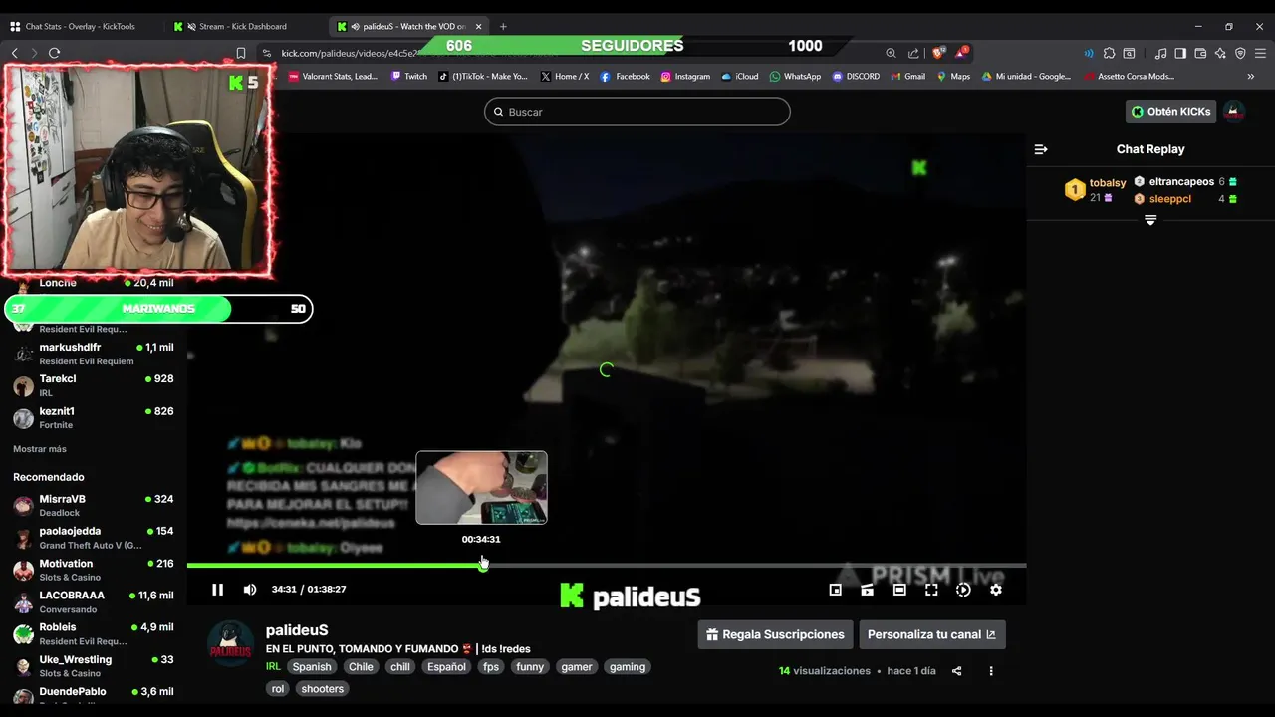Bookmark this page icon in address bar
Screen dimensions: 1275x717
[x=241, y=53]
